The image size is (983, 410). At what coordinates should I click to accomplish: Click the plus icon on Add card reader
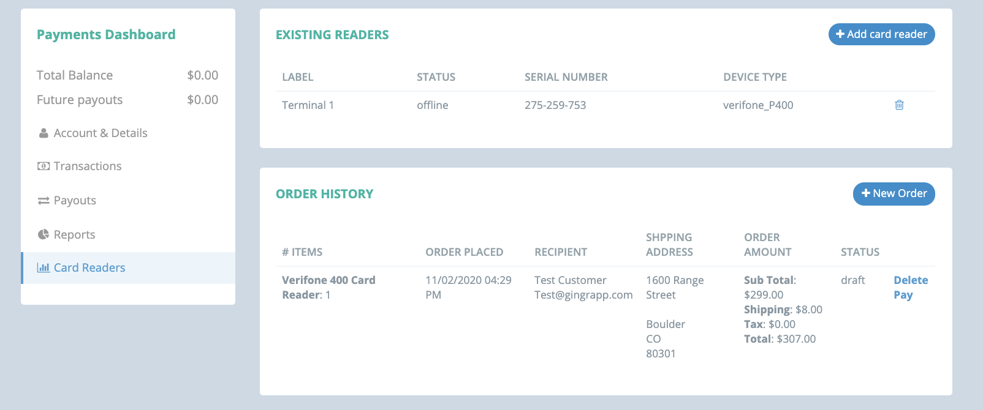coord(840,34)
